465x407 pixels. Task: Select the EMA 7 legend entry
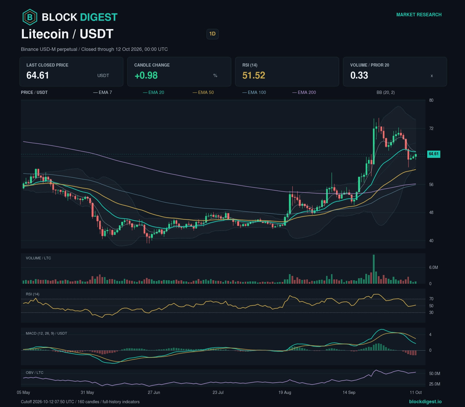pyautogui.click(x=103, y=92)
